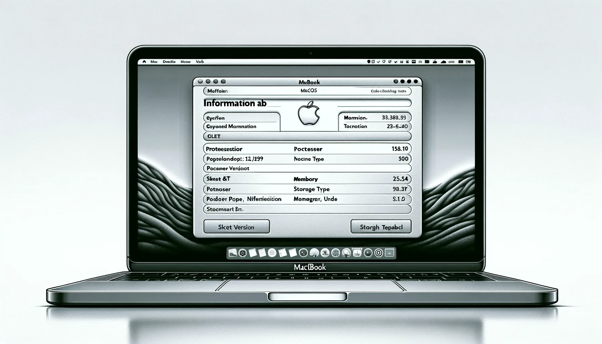Click the Information ab field
This screenshot has height=344, width=602.
point(307,103)
